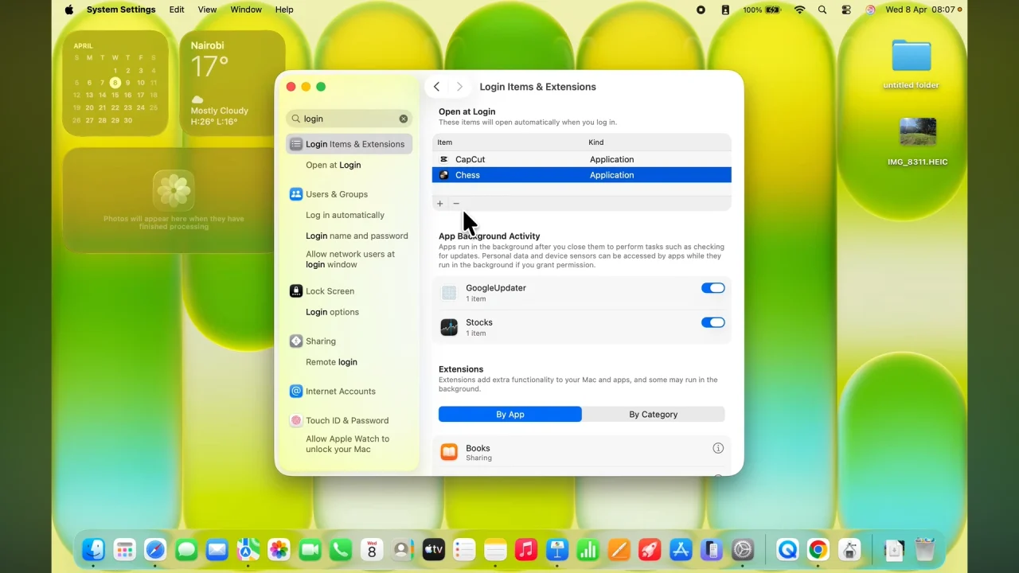Turn off the Stocks background toggle
This screenshot has height=573, width=1019.
click(713, 322)
